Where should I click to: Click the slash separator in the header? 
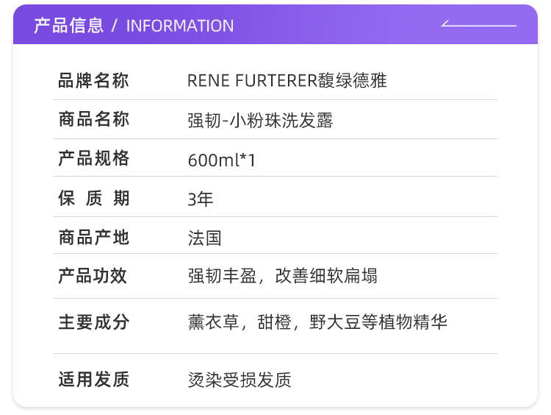115,26
